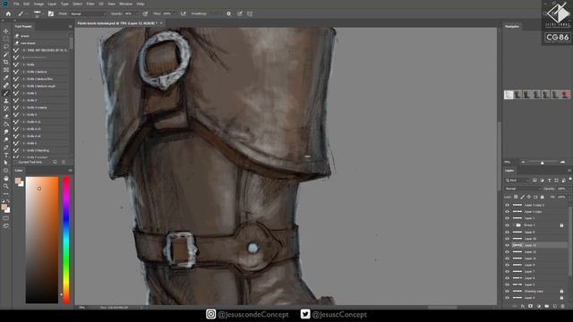Open the Tool Presets panel menu
The image size is (573, 322).
point(70,27)
